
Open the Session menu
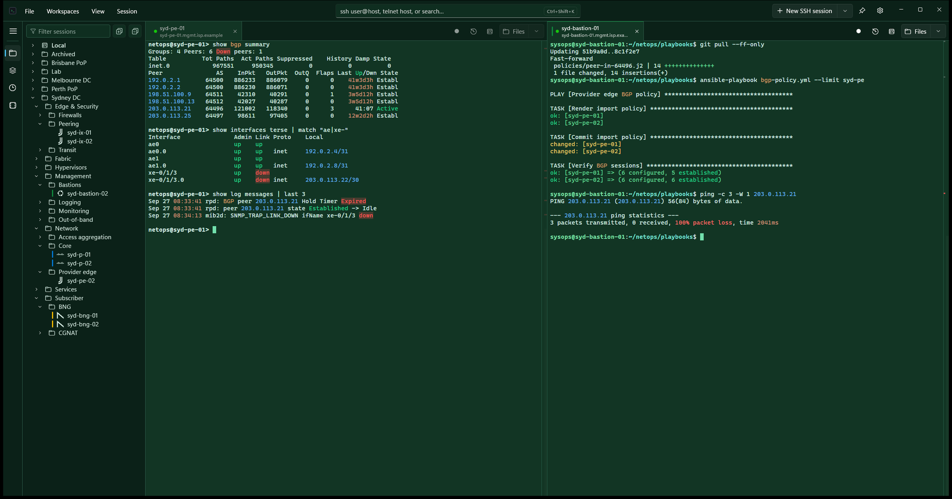[x=127, y=11]
